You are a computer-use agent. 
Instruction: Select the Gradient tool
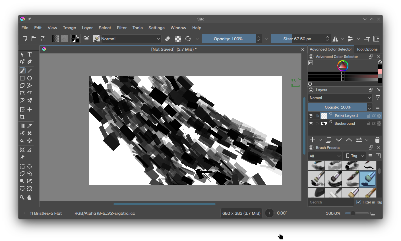tap(22, 126)
